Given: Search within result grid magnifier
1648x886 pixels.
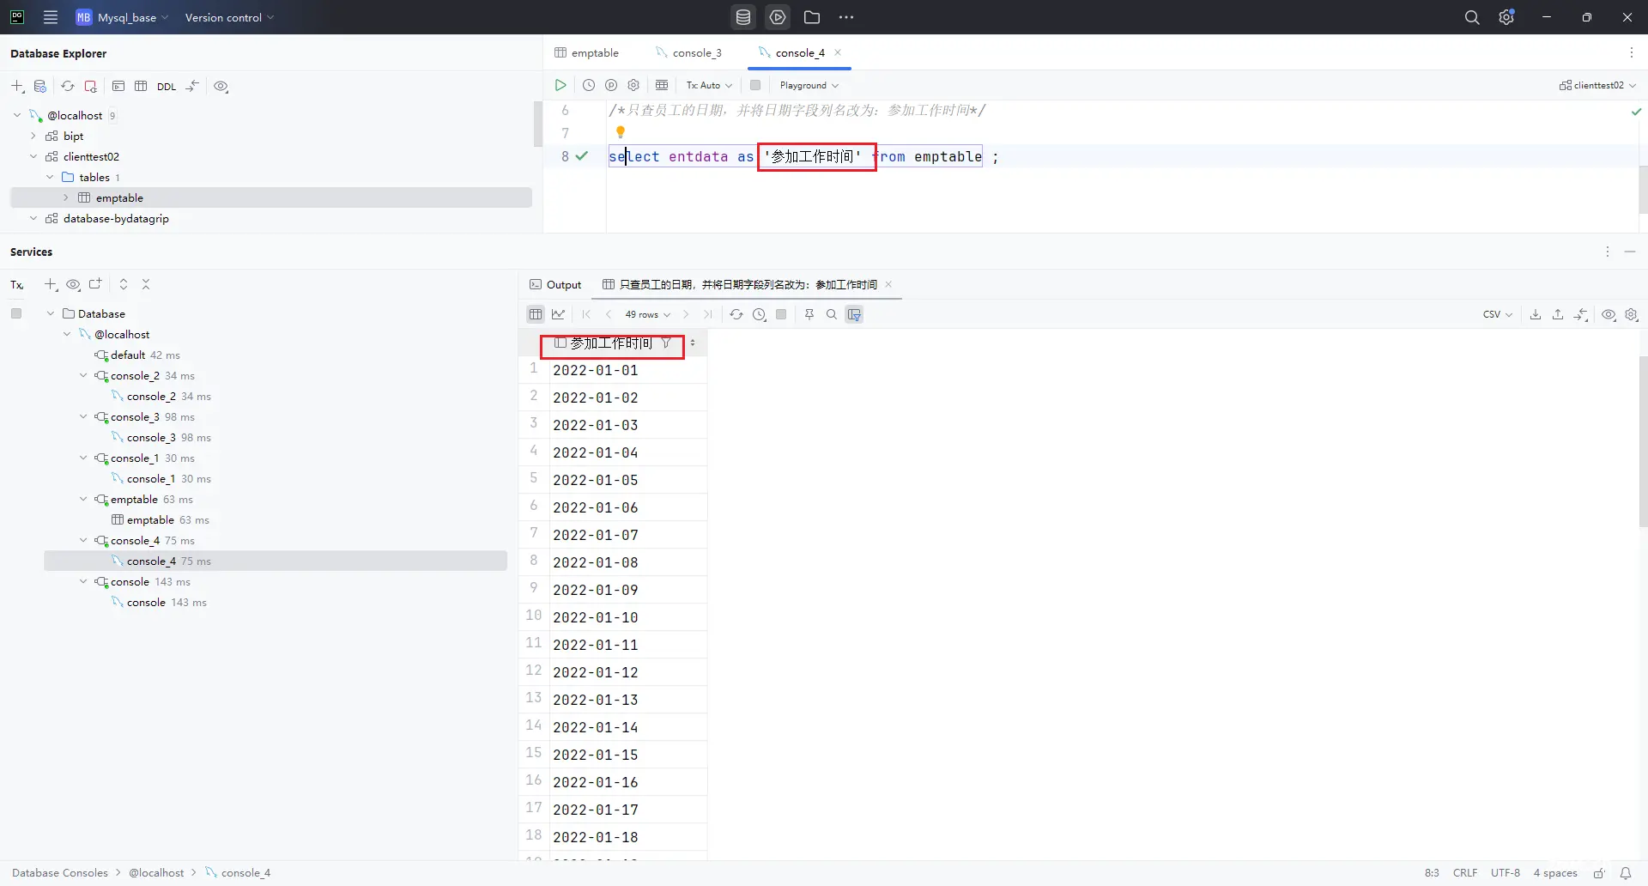Looking at the screenshot, I should click(x=832, y=314).
